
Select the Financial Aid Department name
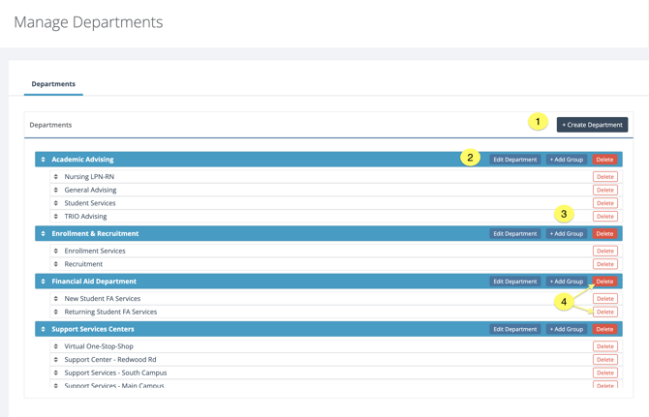pyautogui.click(x=94, y=282)
